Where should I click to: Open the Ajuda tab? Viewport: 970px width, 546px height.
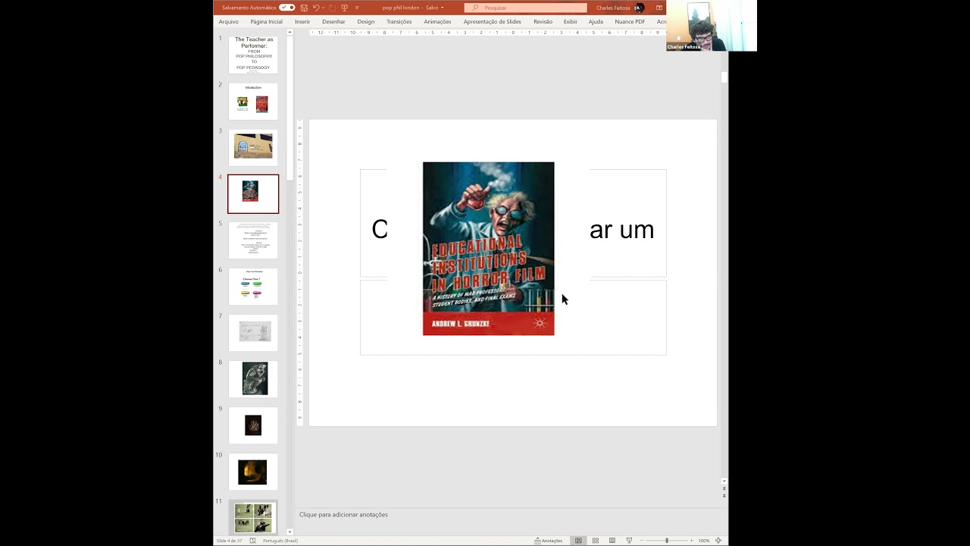[x=596, y=21]
